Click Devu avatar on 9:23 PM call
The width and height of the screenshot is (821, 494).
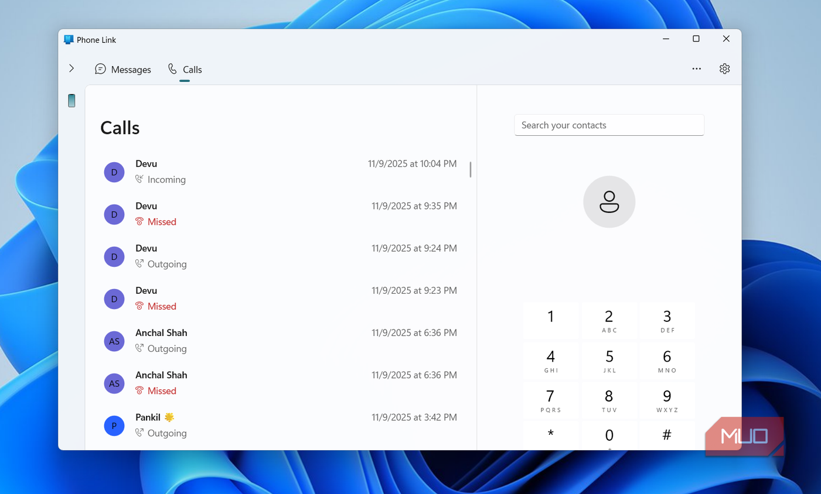tap(114, 299)
